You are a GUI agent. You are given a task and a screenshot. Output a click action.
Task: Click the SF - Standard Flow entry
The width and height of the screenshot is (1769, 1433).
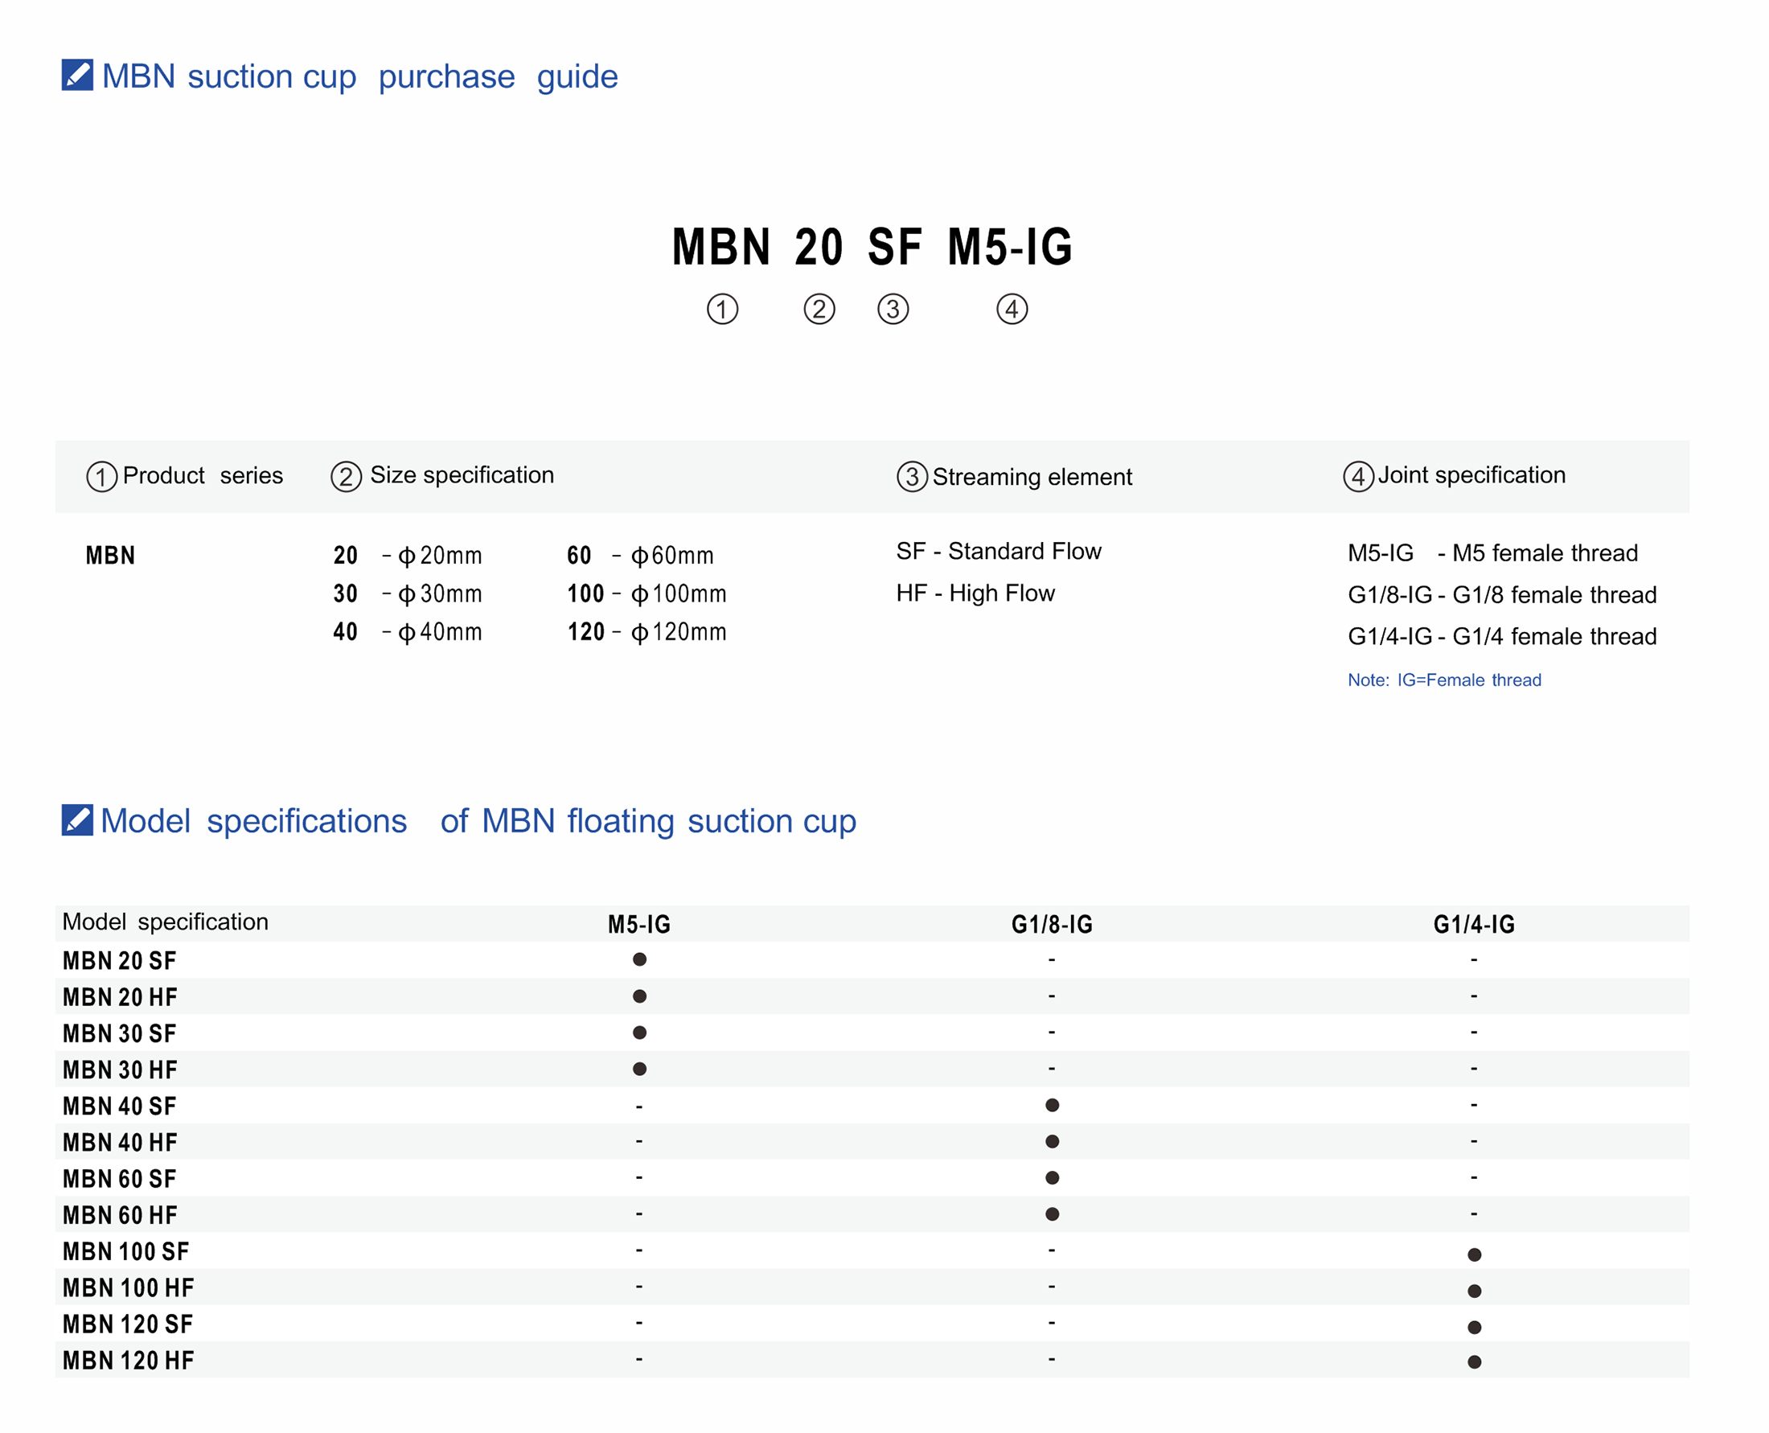point(998,552)
